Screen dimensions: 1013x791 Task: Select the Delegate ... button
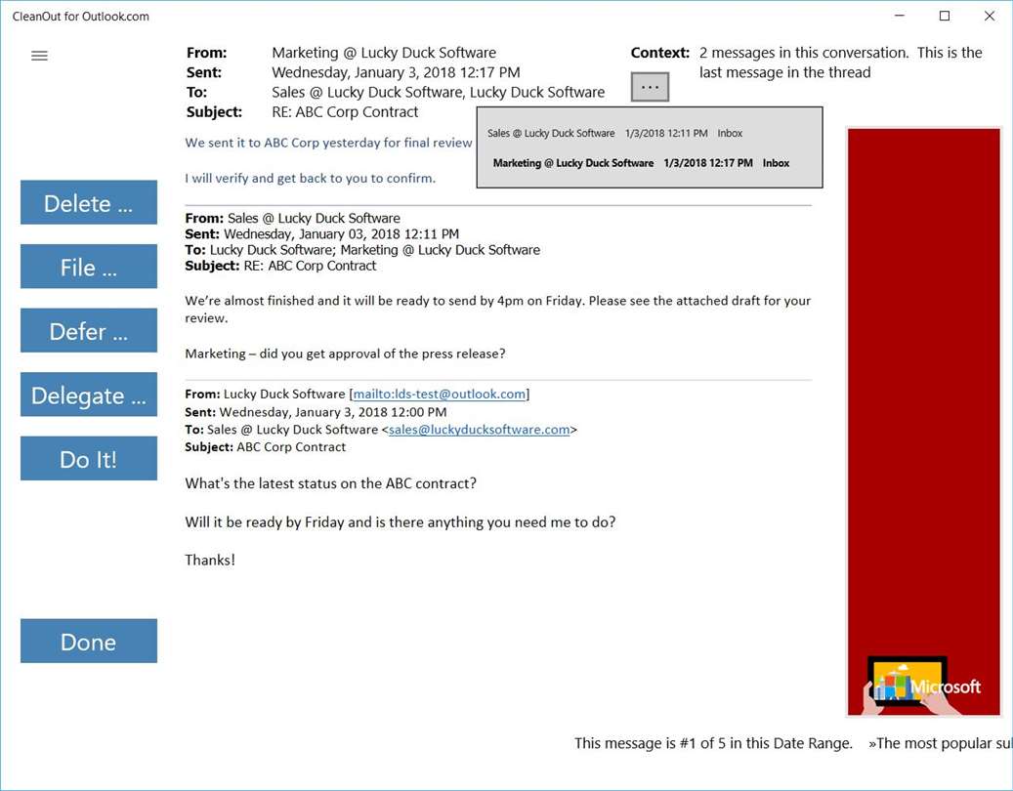[x=89, y=395]
